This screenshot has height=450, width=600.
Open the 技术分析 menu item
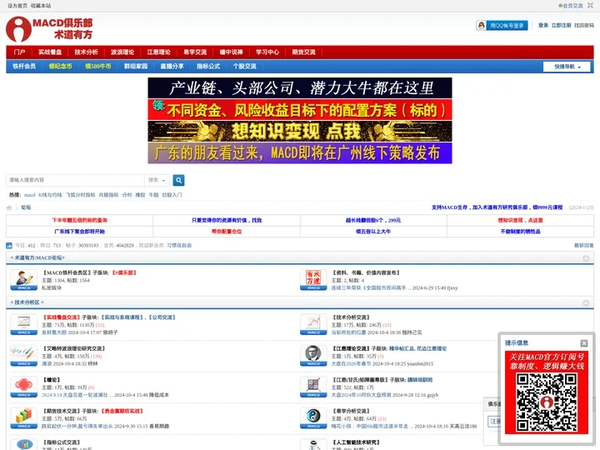pos(86,52)
